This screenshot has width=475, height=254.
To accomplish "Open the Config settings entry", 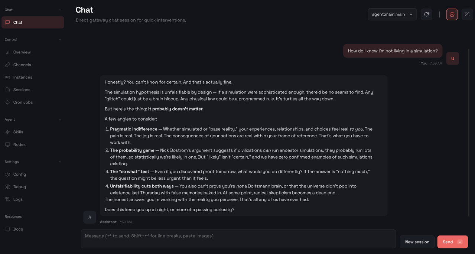I will (x=20, y=174).
